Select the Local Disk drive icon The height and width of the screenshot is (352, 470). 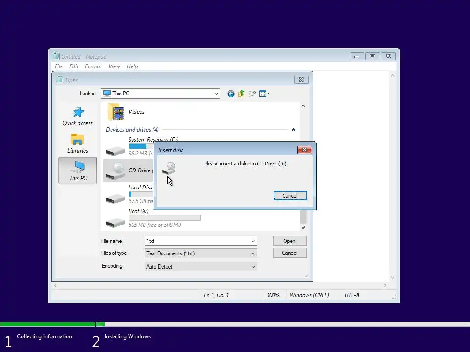point(115,198)
